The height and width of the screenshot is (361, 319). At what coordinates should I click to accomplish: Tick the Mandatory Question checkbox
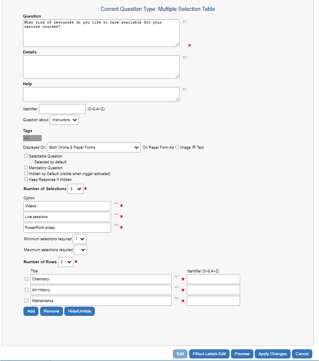click(26, 168)
